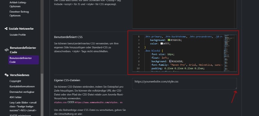Viewport: 259px width, 116px height.
Task: Click the .box-block2 selector line
Action: (154, 51)
